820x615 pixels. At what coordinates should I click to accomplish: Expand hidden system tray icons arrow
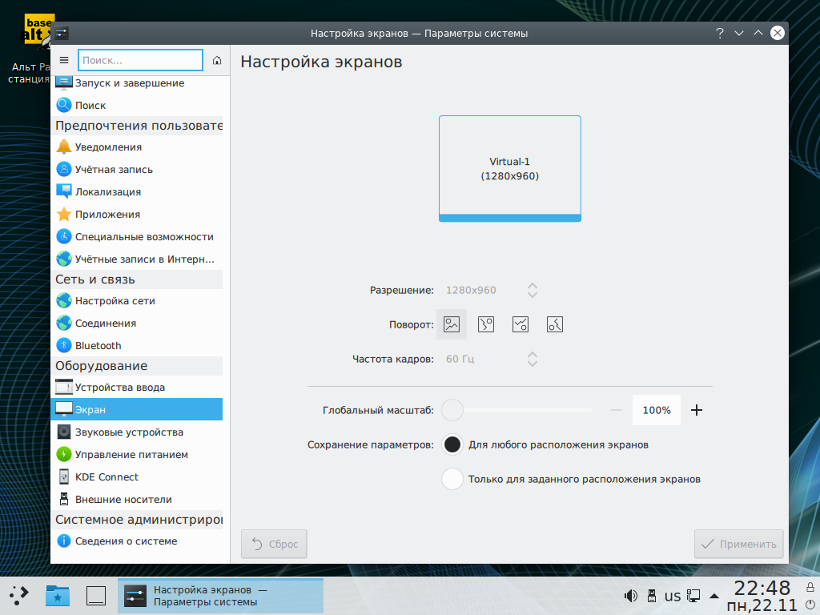click(x=714, y=596)
